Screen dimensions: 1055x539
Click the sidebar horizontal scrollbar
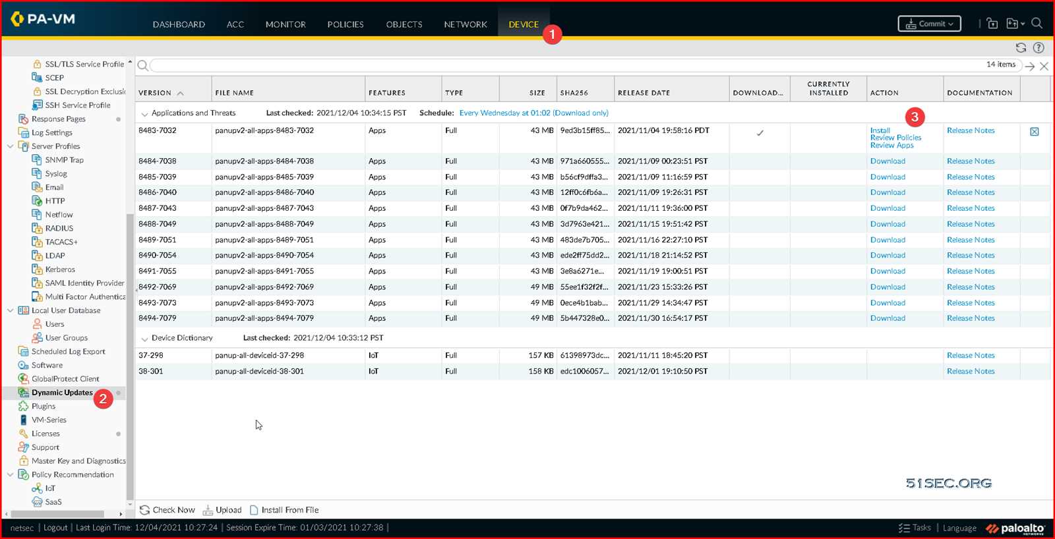[58, 514]
